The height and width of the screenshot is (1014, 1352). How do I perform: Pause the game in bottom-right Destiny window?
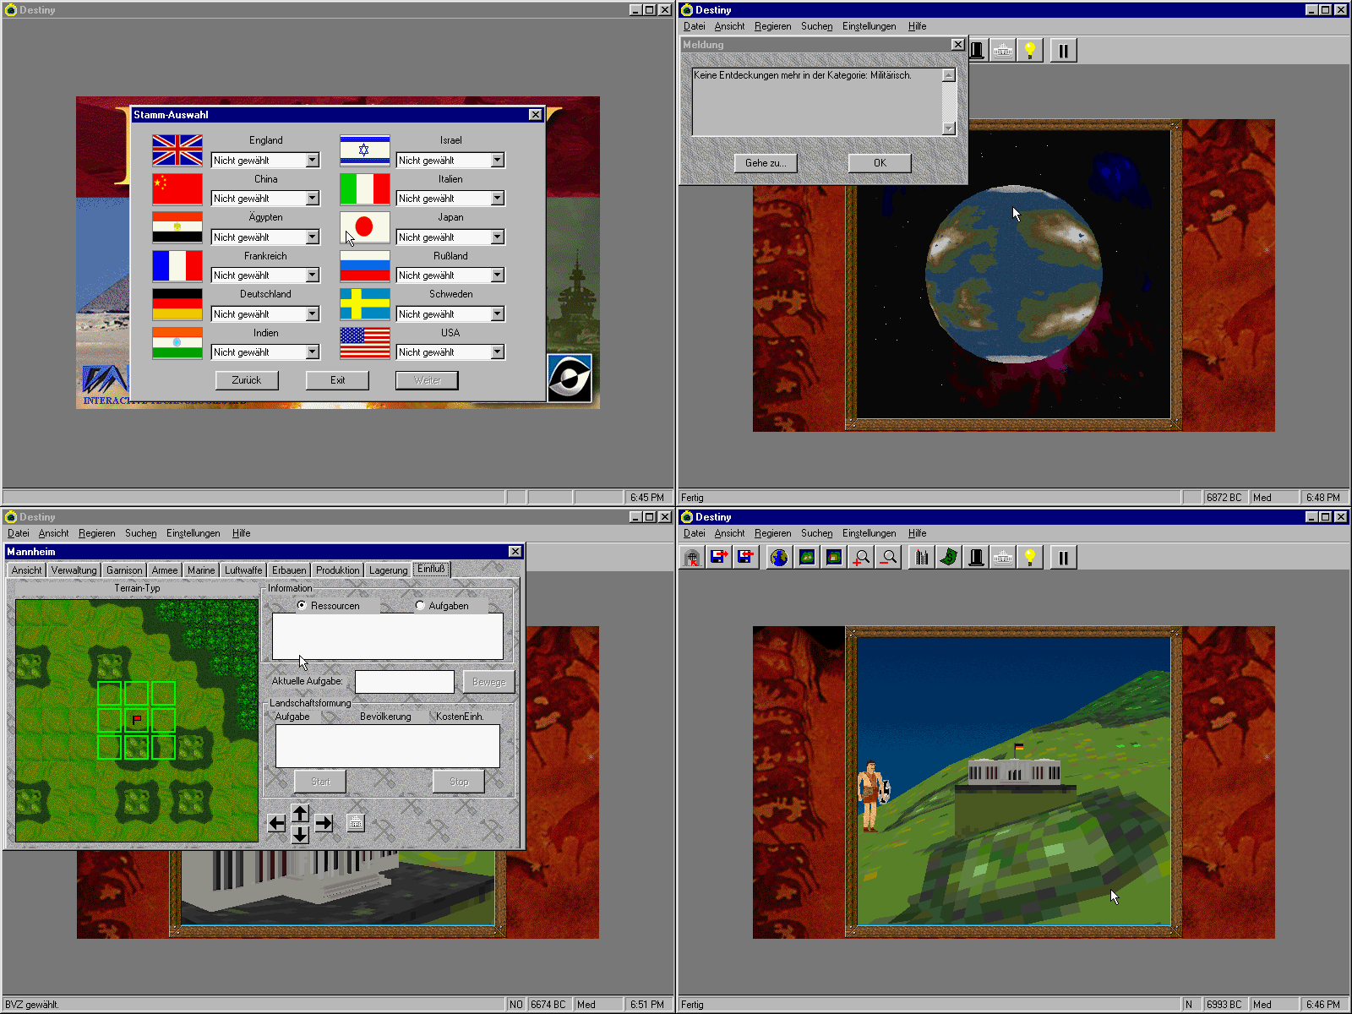point(1064,558)
